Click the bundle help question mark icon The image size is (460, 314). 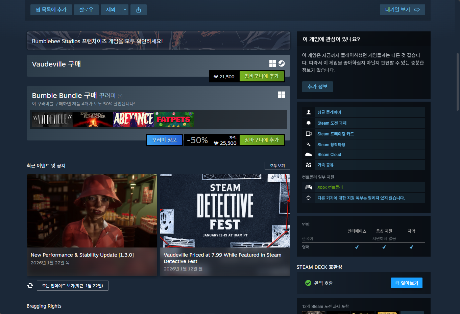pyautogui.click(x=120, y=96)
